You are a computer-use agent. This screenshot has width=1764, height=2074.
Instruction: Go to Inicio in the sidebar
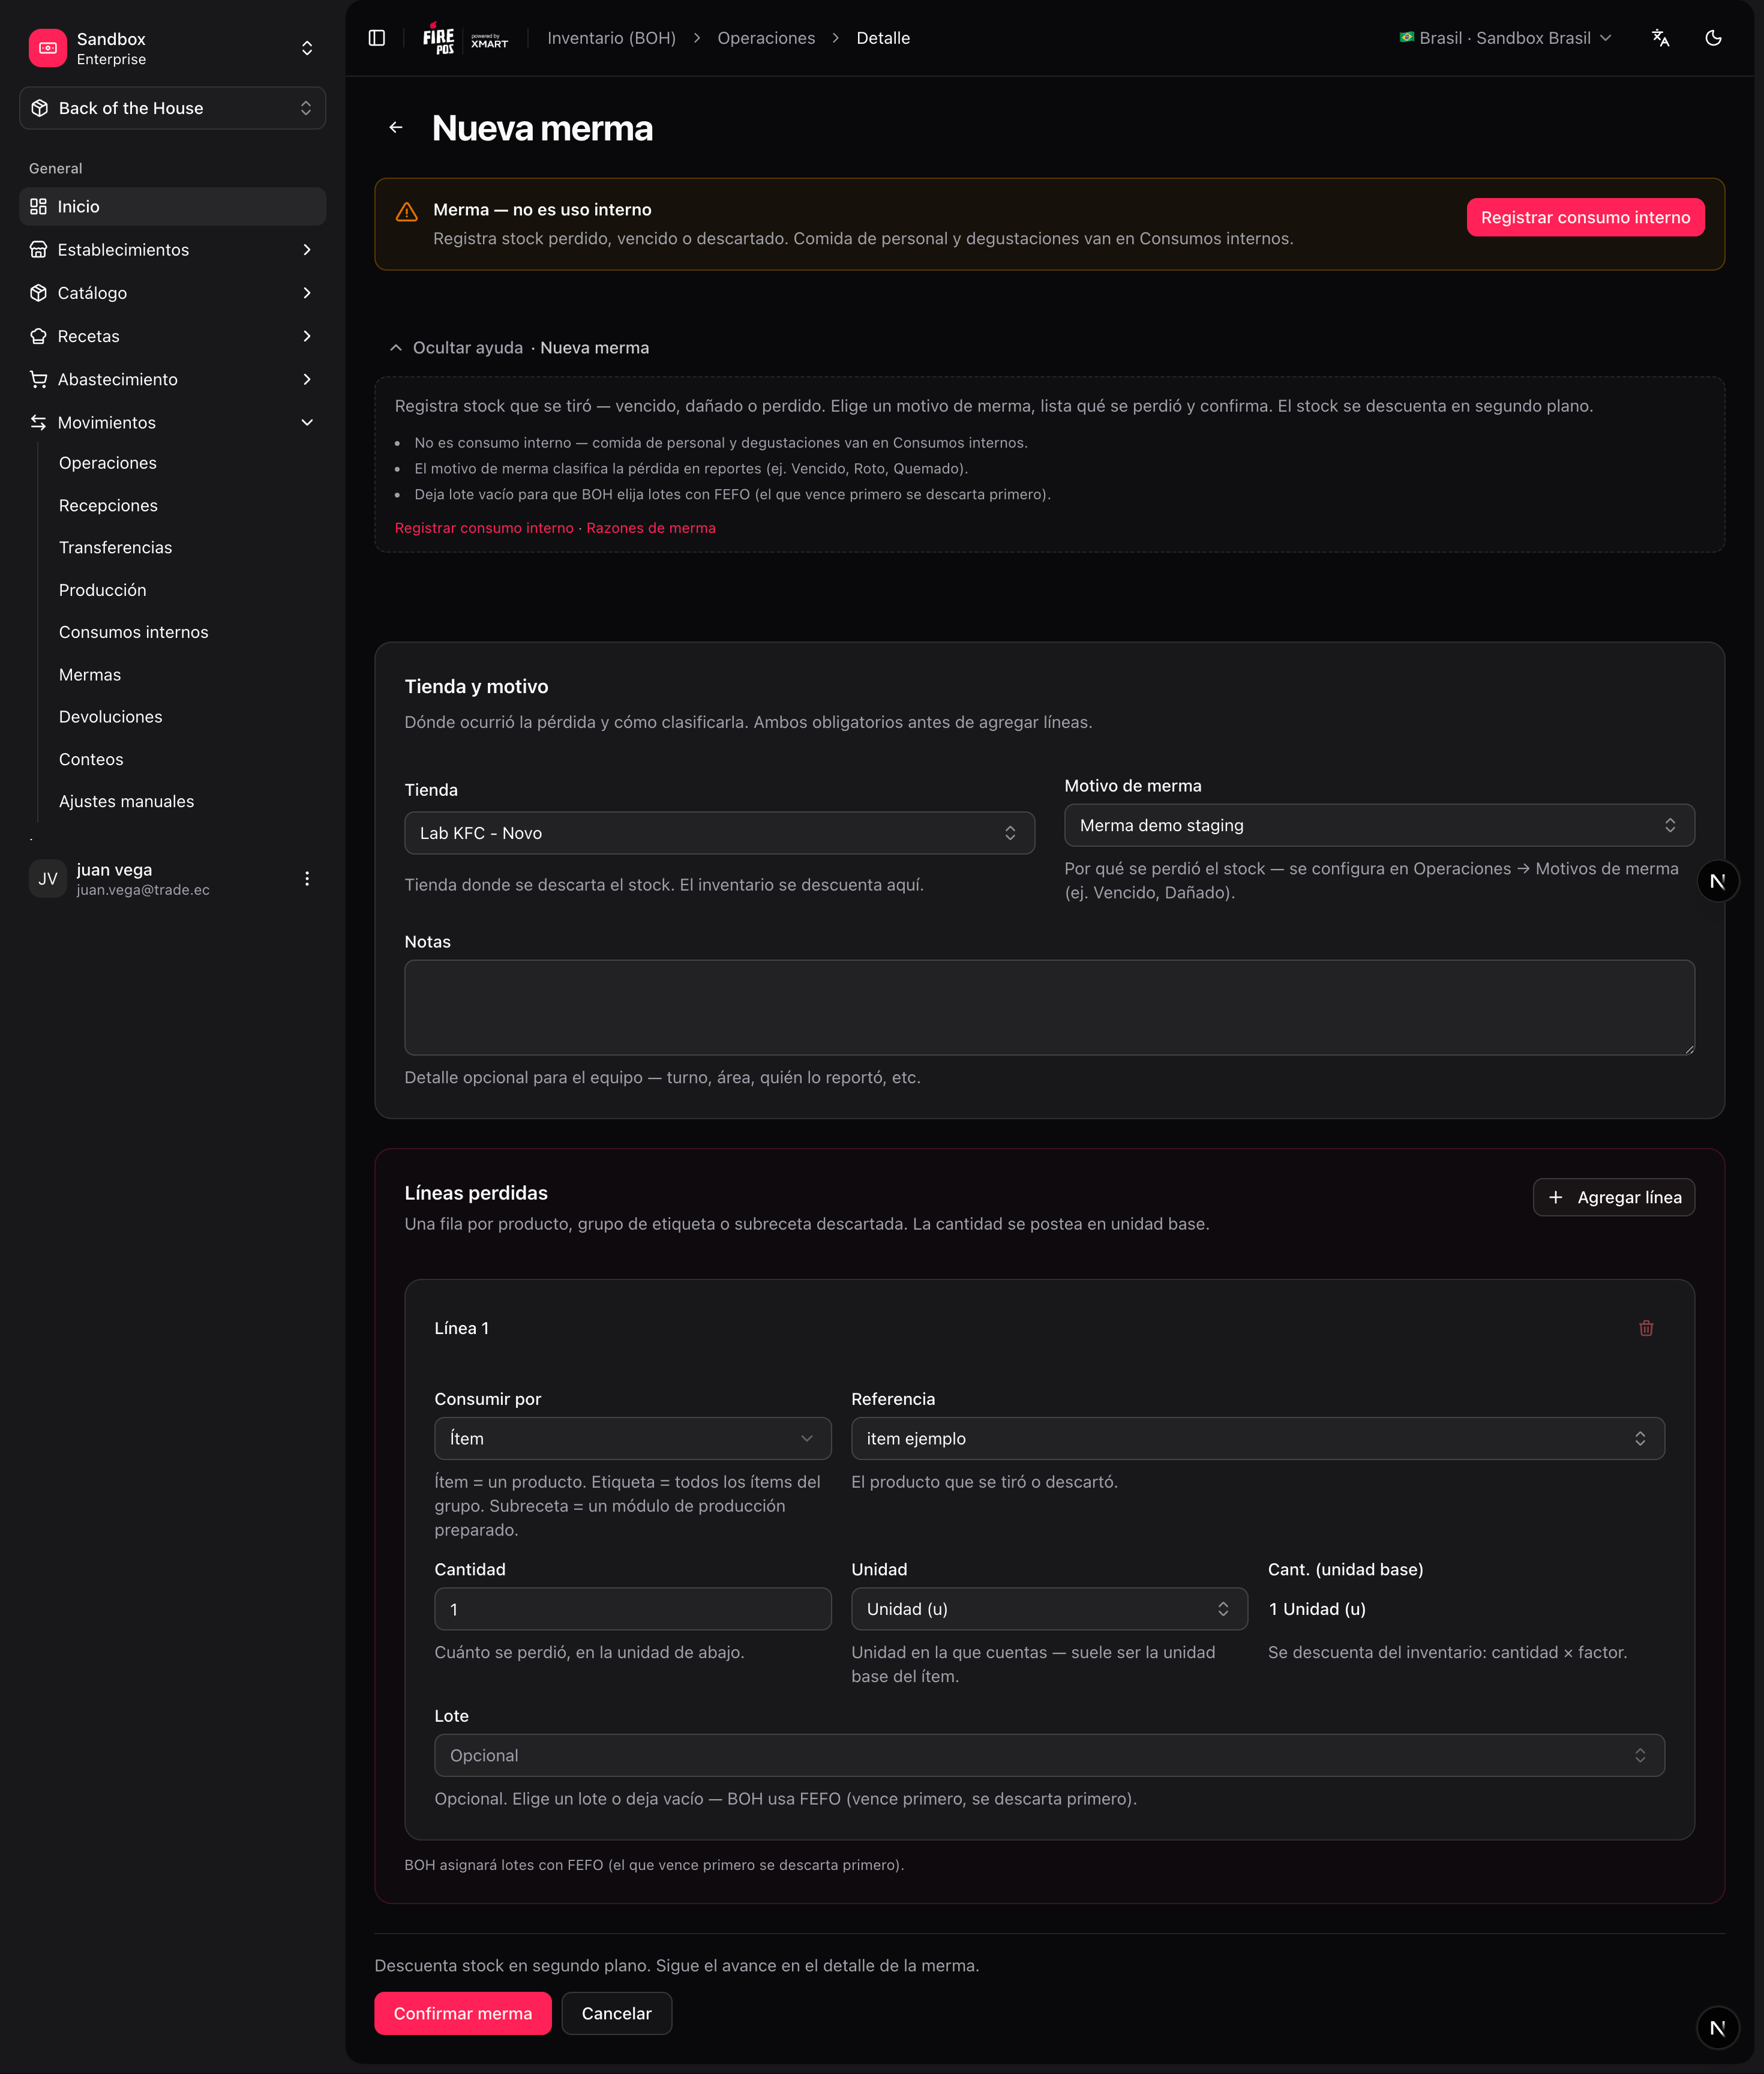[172, 207]
